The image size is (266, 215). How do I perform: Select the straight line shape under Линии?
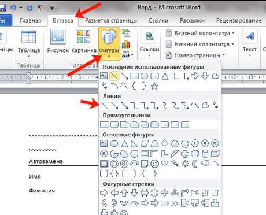104,105
